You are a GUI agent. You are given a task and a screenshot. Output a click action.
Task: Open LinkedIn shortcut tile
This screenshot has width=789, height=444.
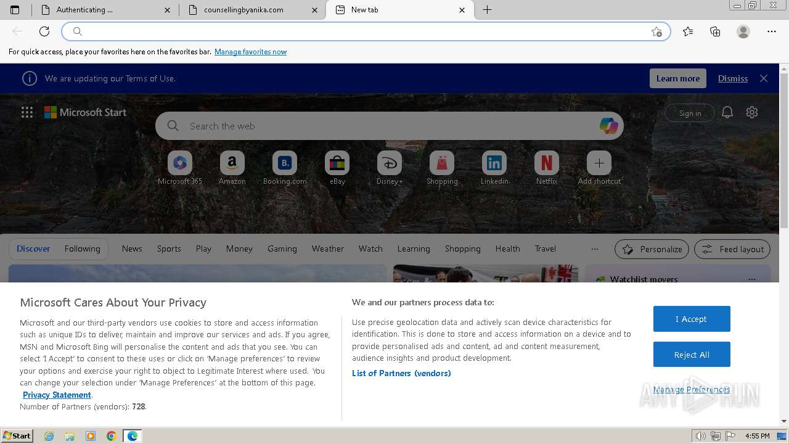[494, 168]
